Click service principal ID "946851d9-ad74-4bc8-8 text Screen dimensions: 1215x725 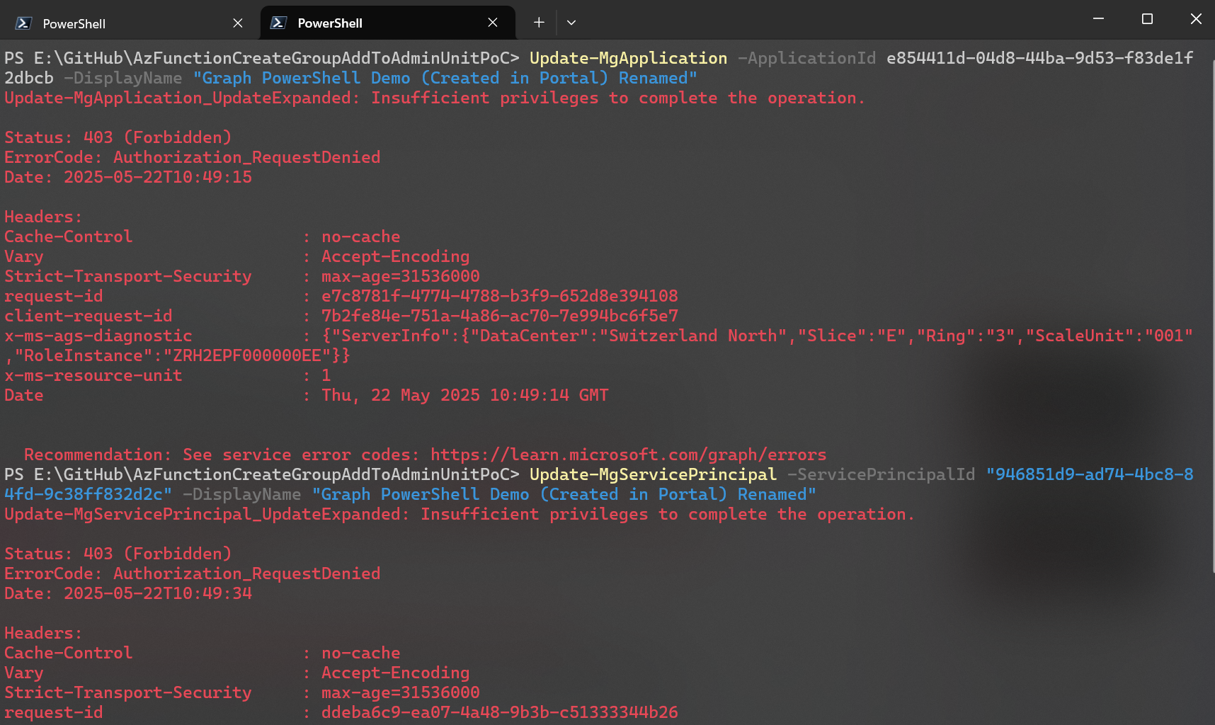[x=1090, y=474]
